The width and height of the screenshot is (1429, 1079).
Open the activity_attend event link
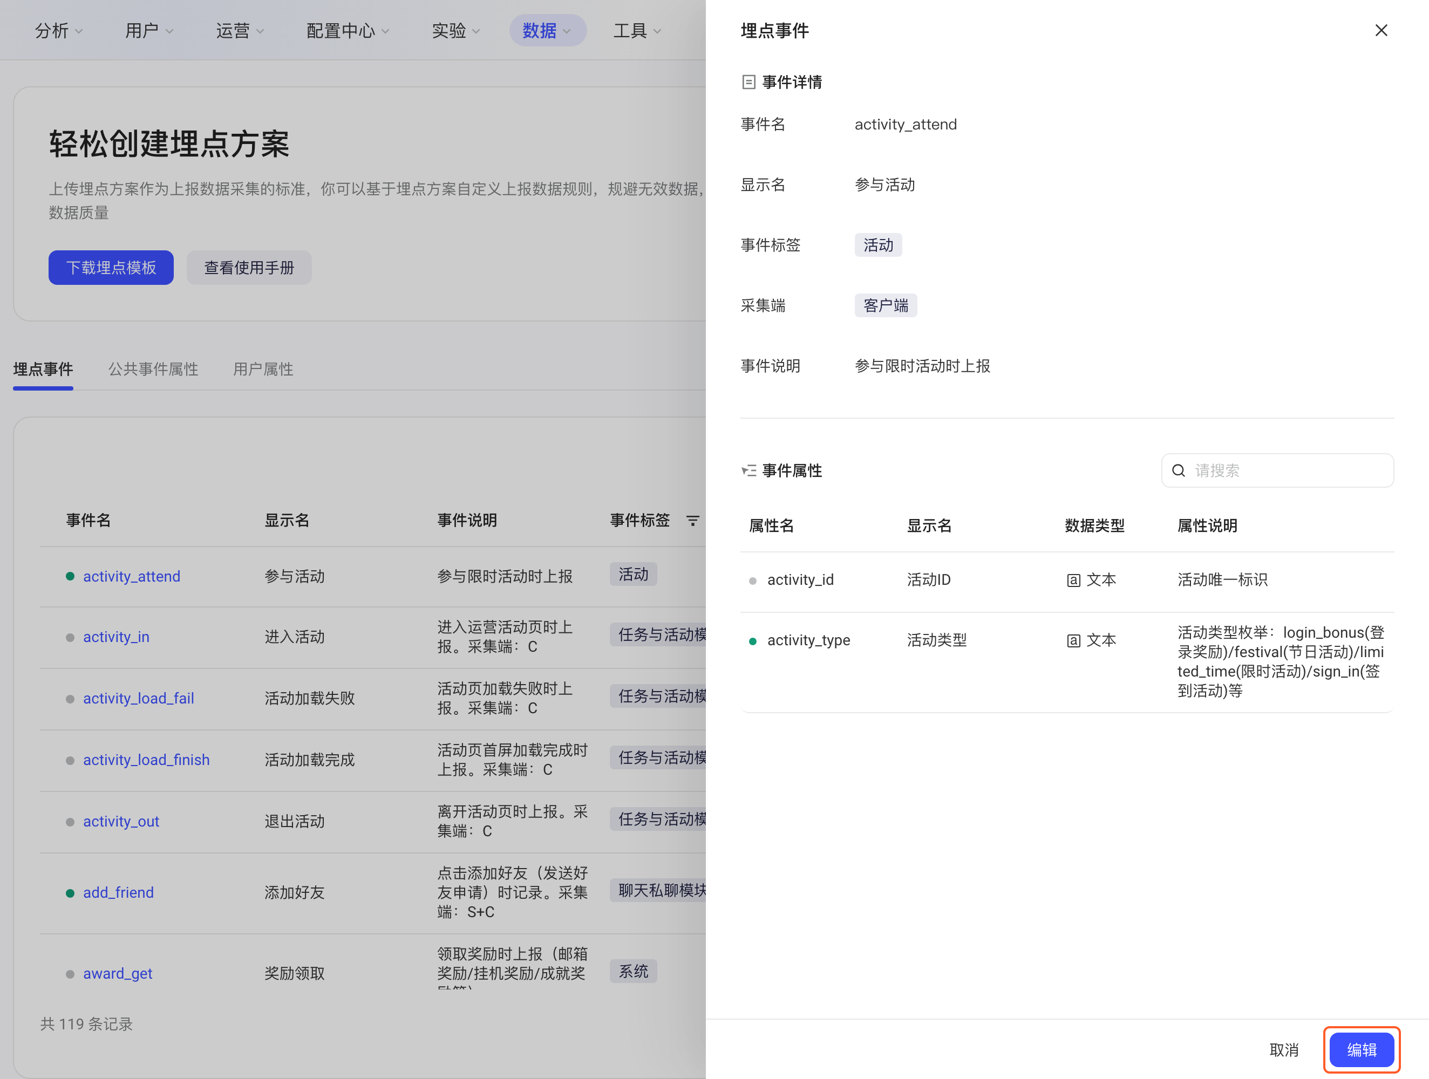[x=132, y=576]
